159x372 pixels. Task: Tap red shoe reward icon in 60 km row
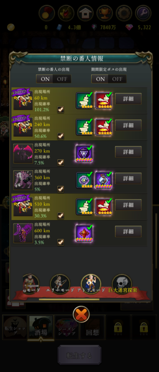click(103, 100)
